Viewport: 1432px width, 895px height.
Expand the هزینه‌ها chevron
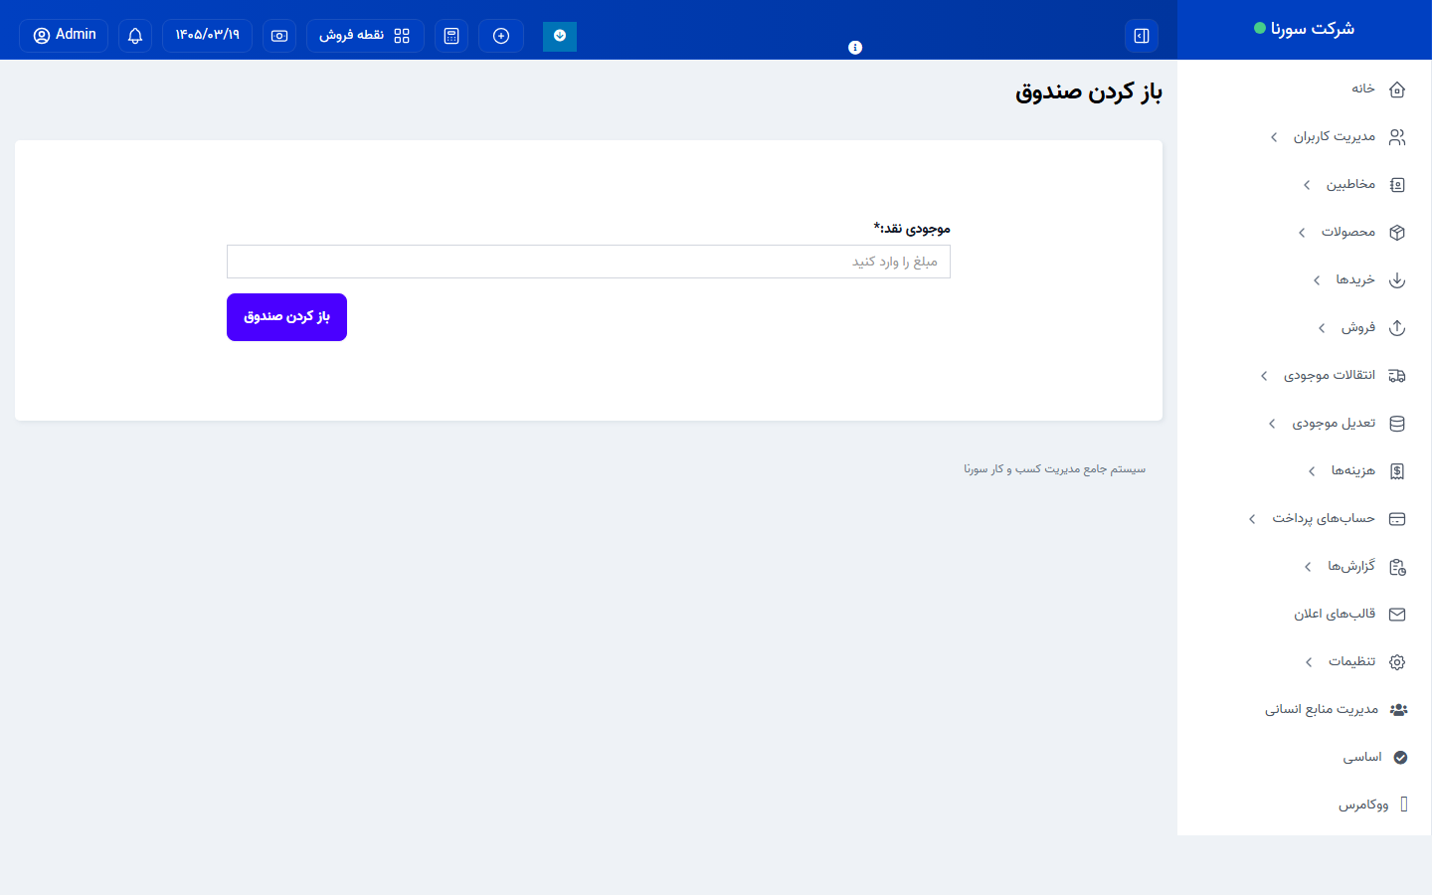[x=1312, y=471]
